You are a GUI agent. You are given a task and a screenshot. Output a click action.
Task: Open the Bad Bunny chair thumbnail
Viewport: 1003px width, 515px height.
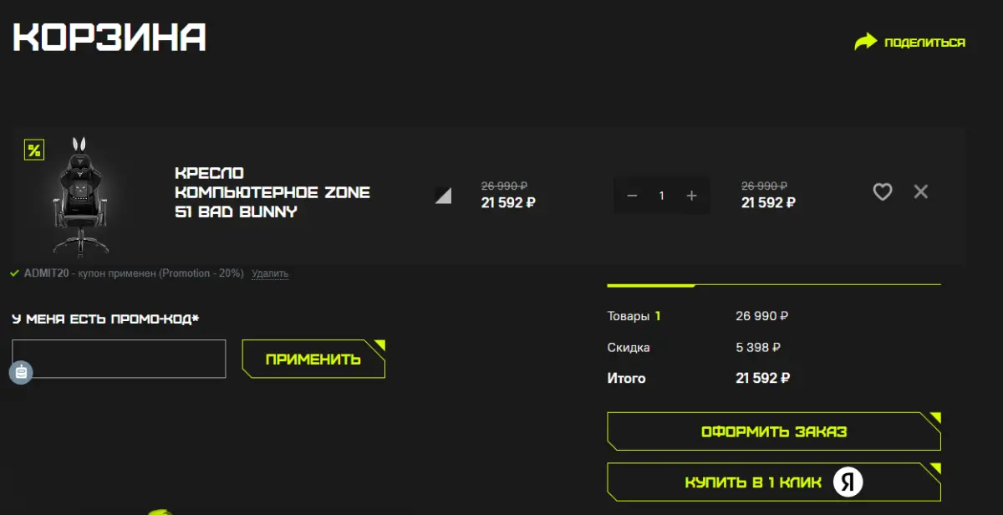tap(81, 196)
